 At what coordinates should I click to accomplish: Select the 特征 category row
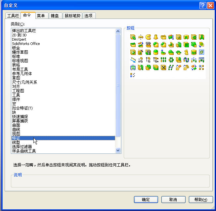[x=64, y=138]
